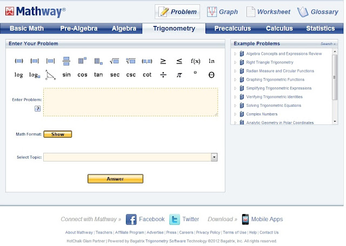Open the Glossary
Image resolution: width=346 pixels, height=246 pixels.
click(318, 12)
